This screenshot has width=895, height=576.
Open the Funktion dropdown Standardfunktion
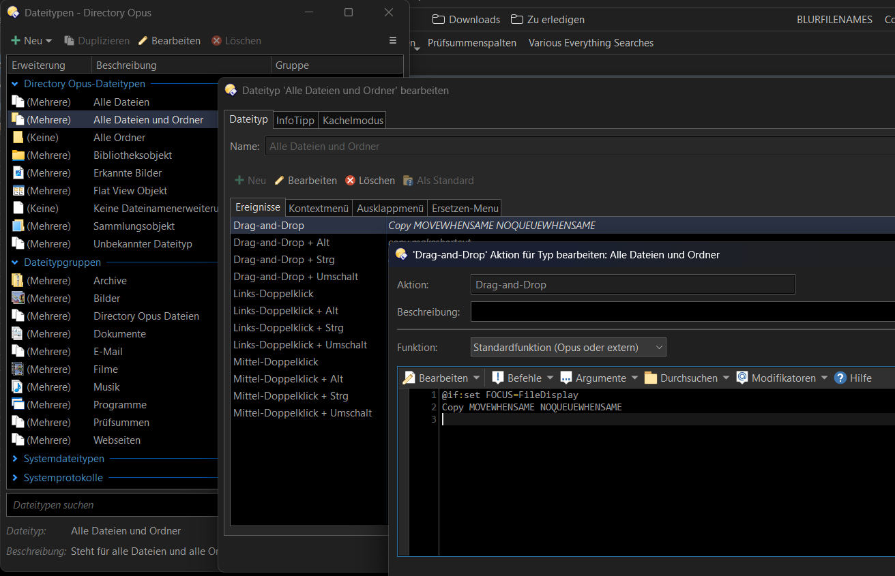point(568,347)
